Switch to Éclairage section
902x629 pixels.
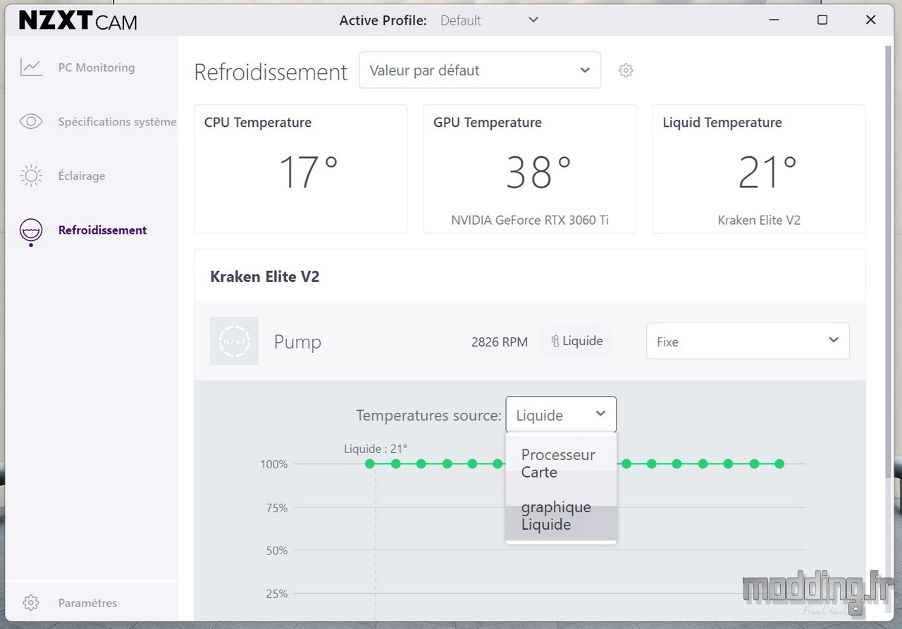82,176
